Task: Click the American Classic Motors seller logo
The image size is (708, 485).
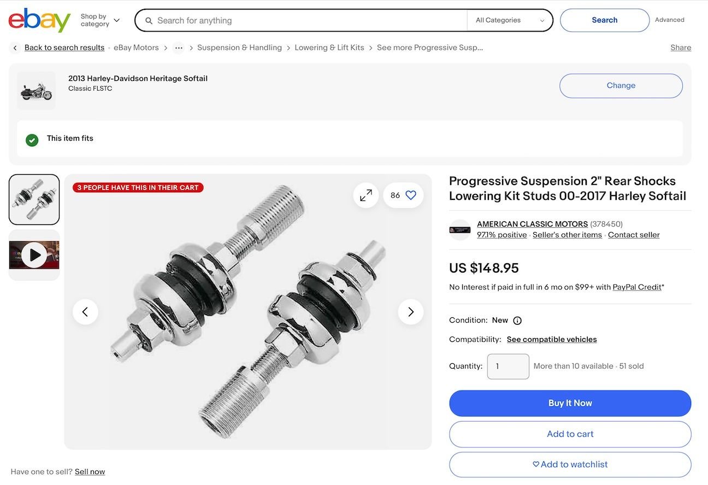Action: pos(460,230)
